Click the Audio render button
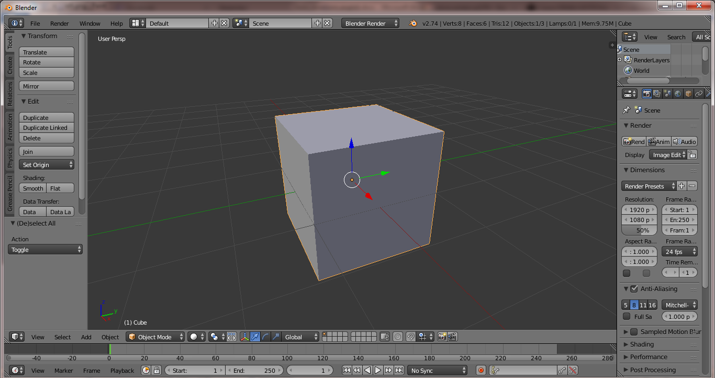Image resolution: width=715 pixels, height=378 pixels. pos(685,141)
